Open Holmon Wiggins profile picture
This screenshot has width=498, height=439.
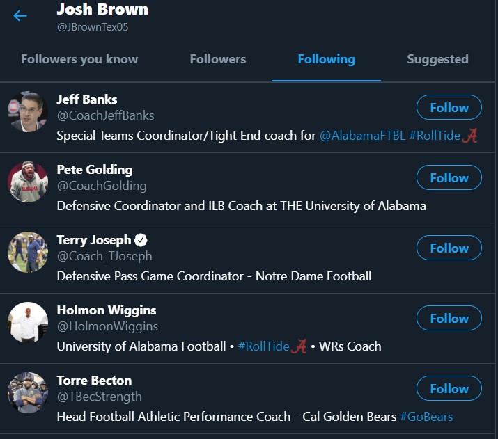pos(28,323)
